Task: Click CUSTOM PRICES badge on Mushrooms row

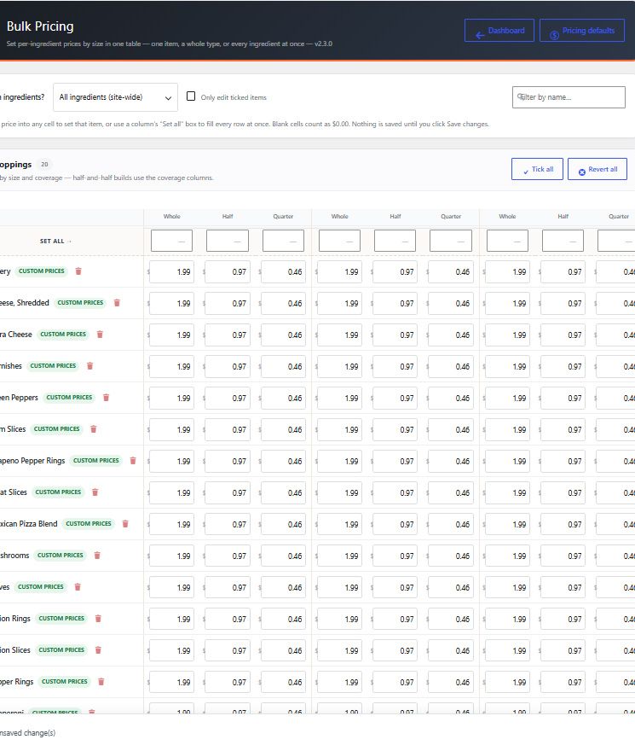Action: [61, 556]
